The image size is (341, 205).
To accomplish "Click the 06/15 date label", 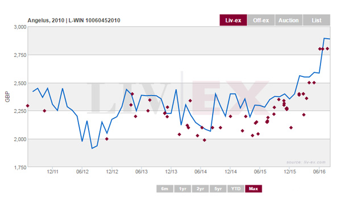I will pos(260,171).
